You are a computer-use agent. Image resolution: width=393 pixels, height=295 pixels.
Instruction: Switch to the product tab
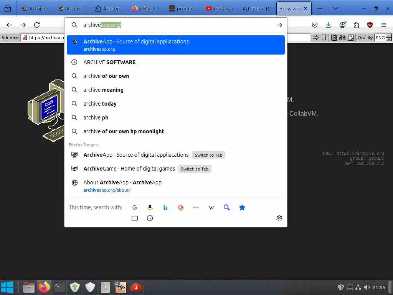[x=182, y=8]
